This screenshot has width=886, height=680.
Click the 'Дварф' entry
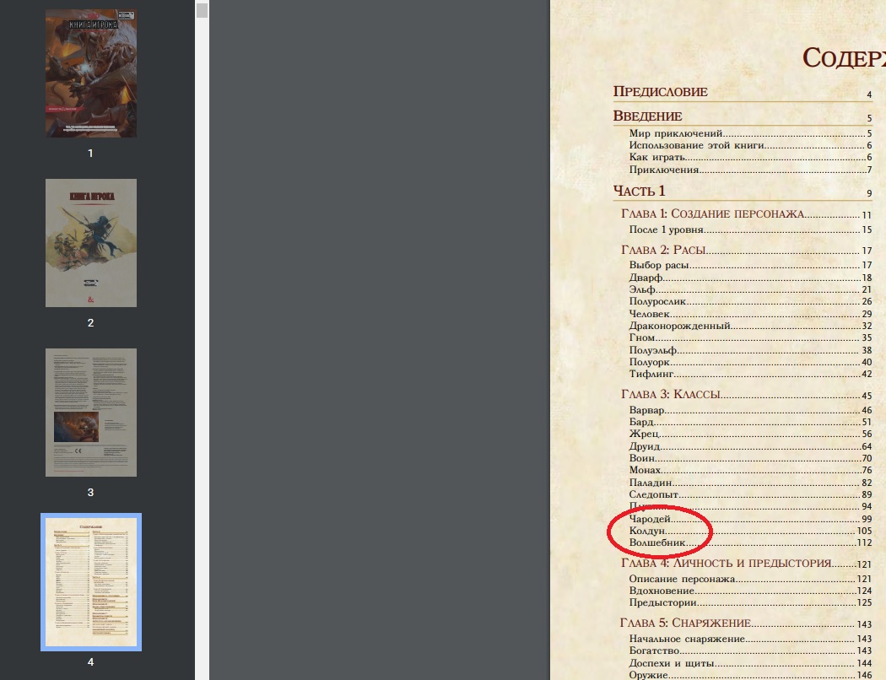646,278
